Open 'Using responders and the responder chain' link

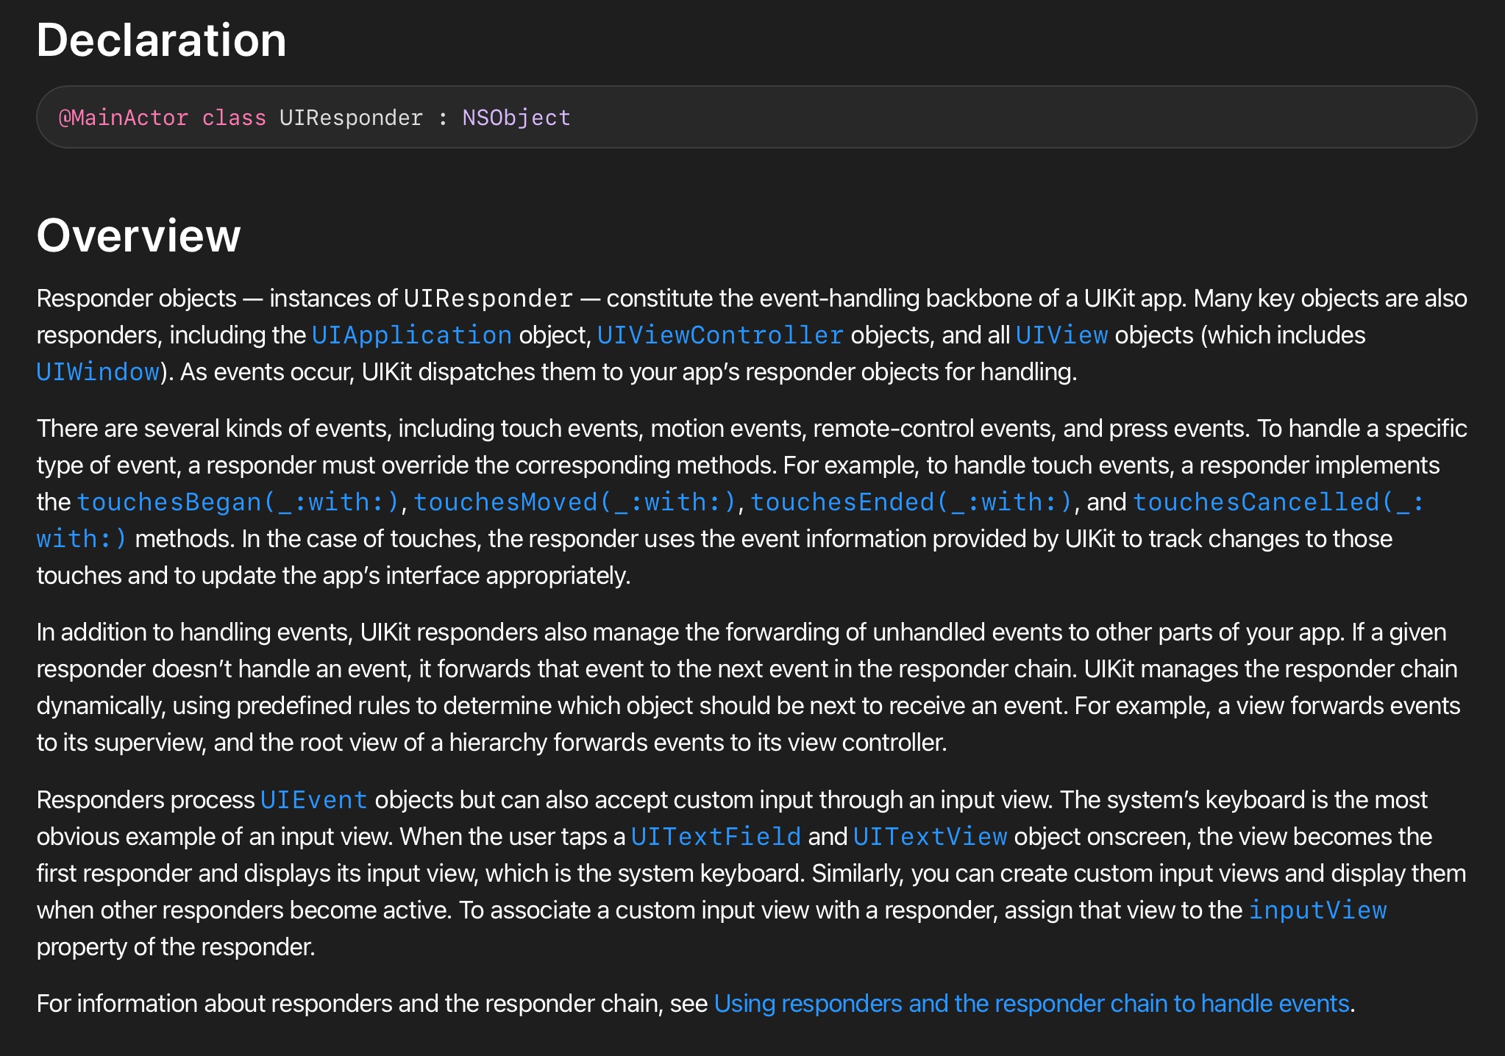click(1031, 1004)
